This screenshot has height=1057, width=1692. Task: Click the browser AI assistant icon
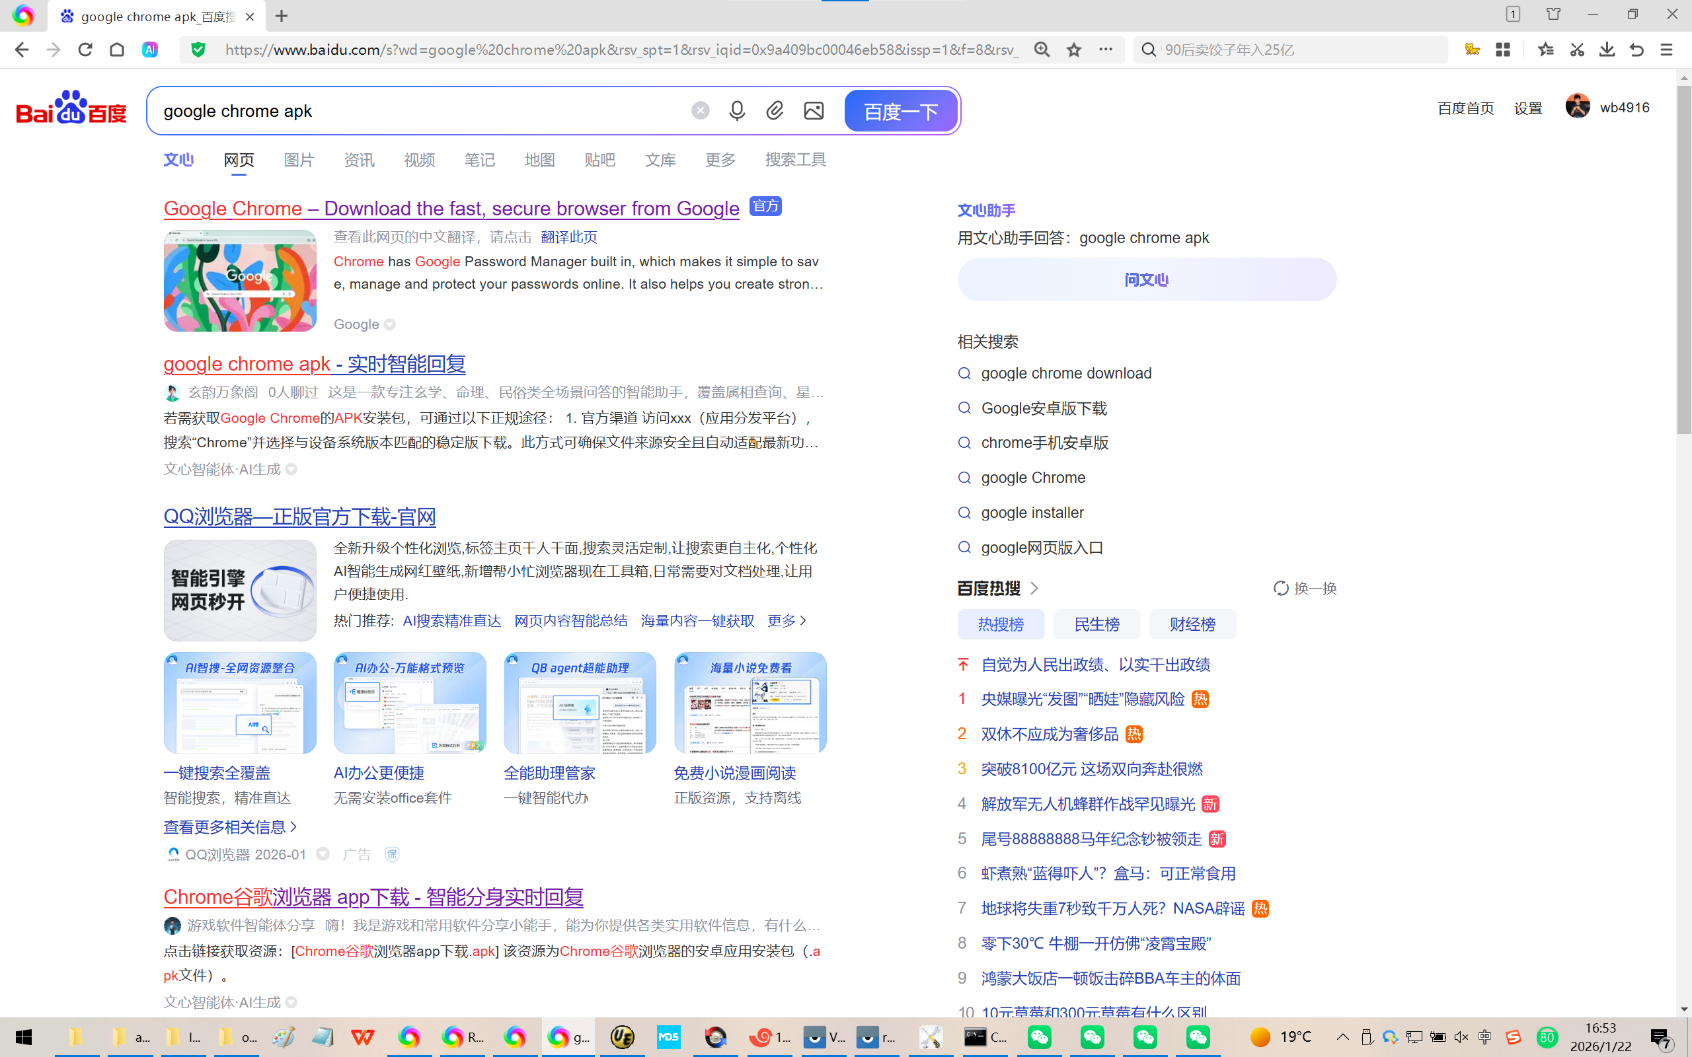(x=149, y=50)
